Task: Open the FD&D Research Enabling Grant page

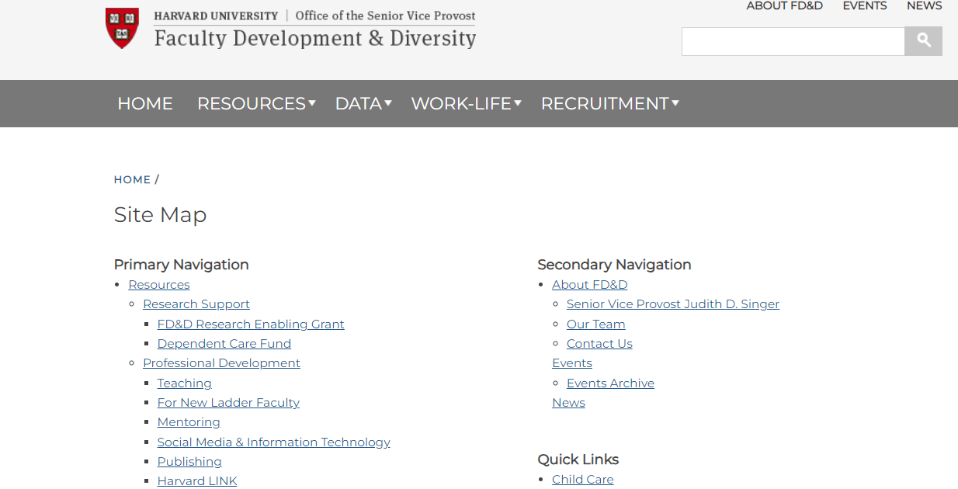Action: [x=250, y=324]
